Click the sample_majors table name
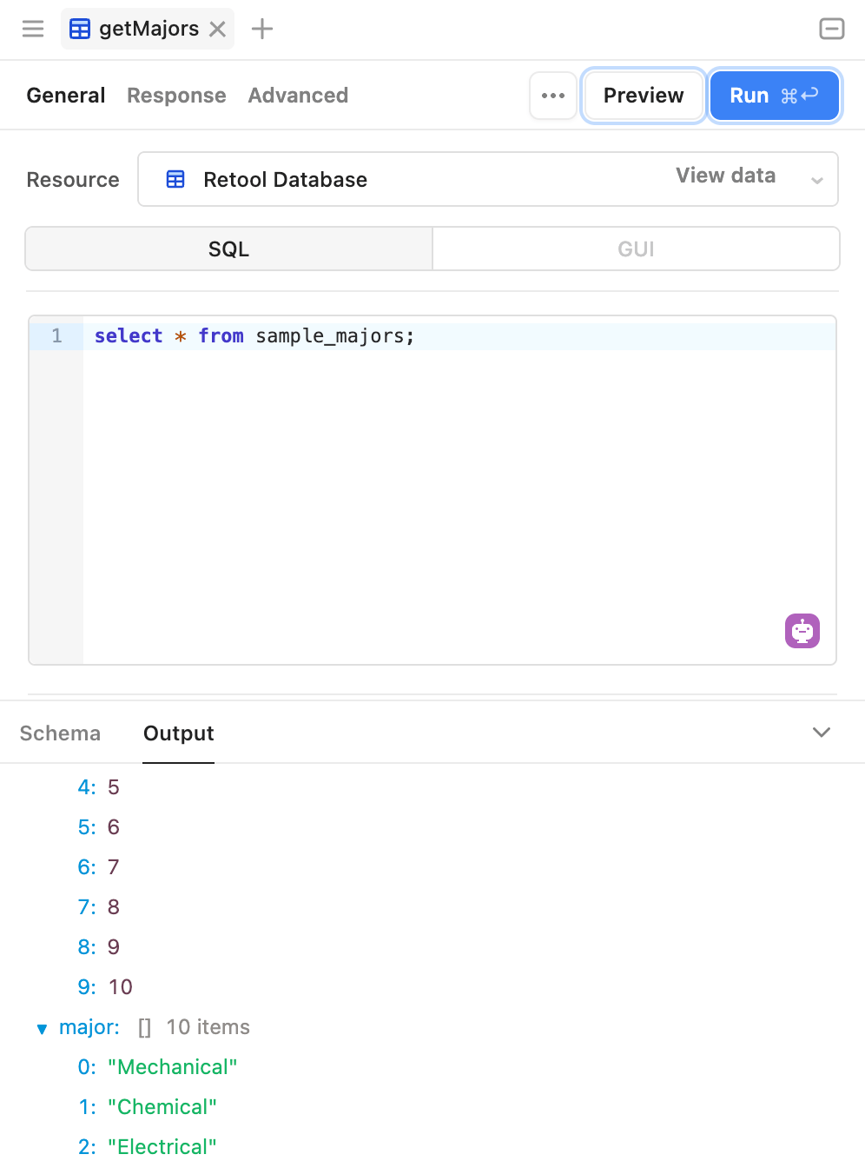Screen dimensions: 865x1161 330,336
